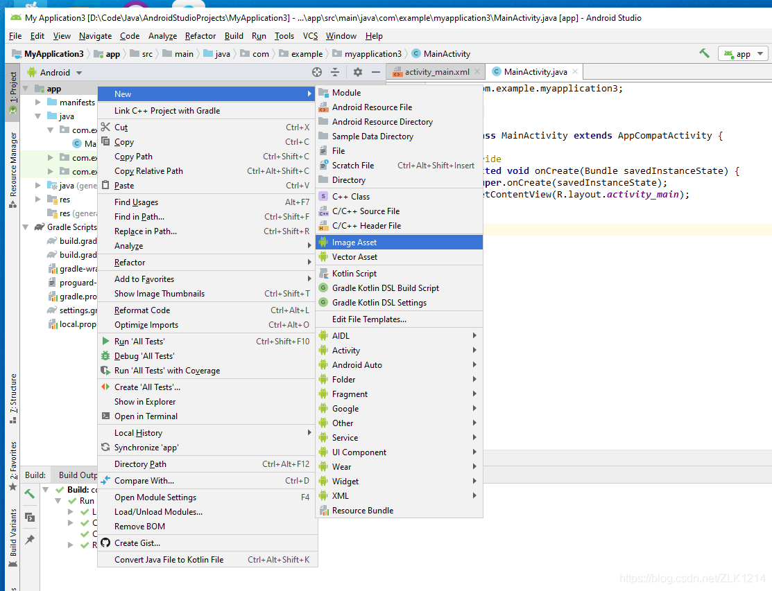Expand the manifests folder node

pyautogui.click(x=38, y=103)
